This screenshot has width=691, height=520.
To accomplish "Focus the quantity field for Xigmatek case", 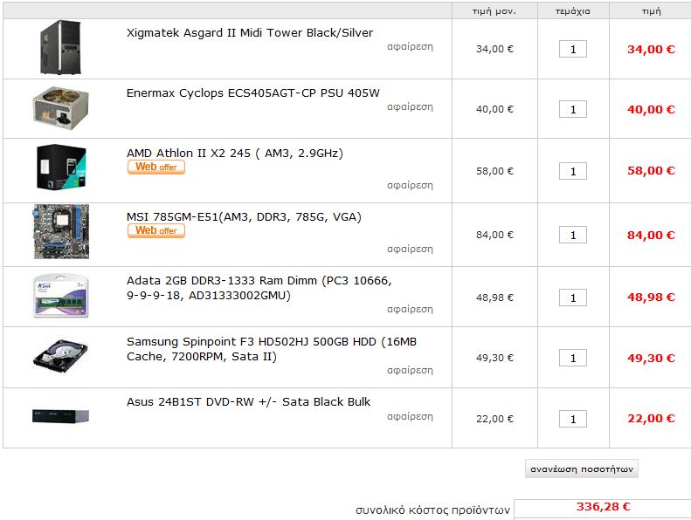I will [573, 49].
